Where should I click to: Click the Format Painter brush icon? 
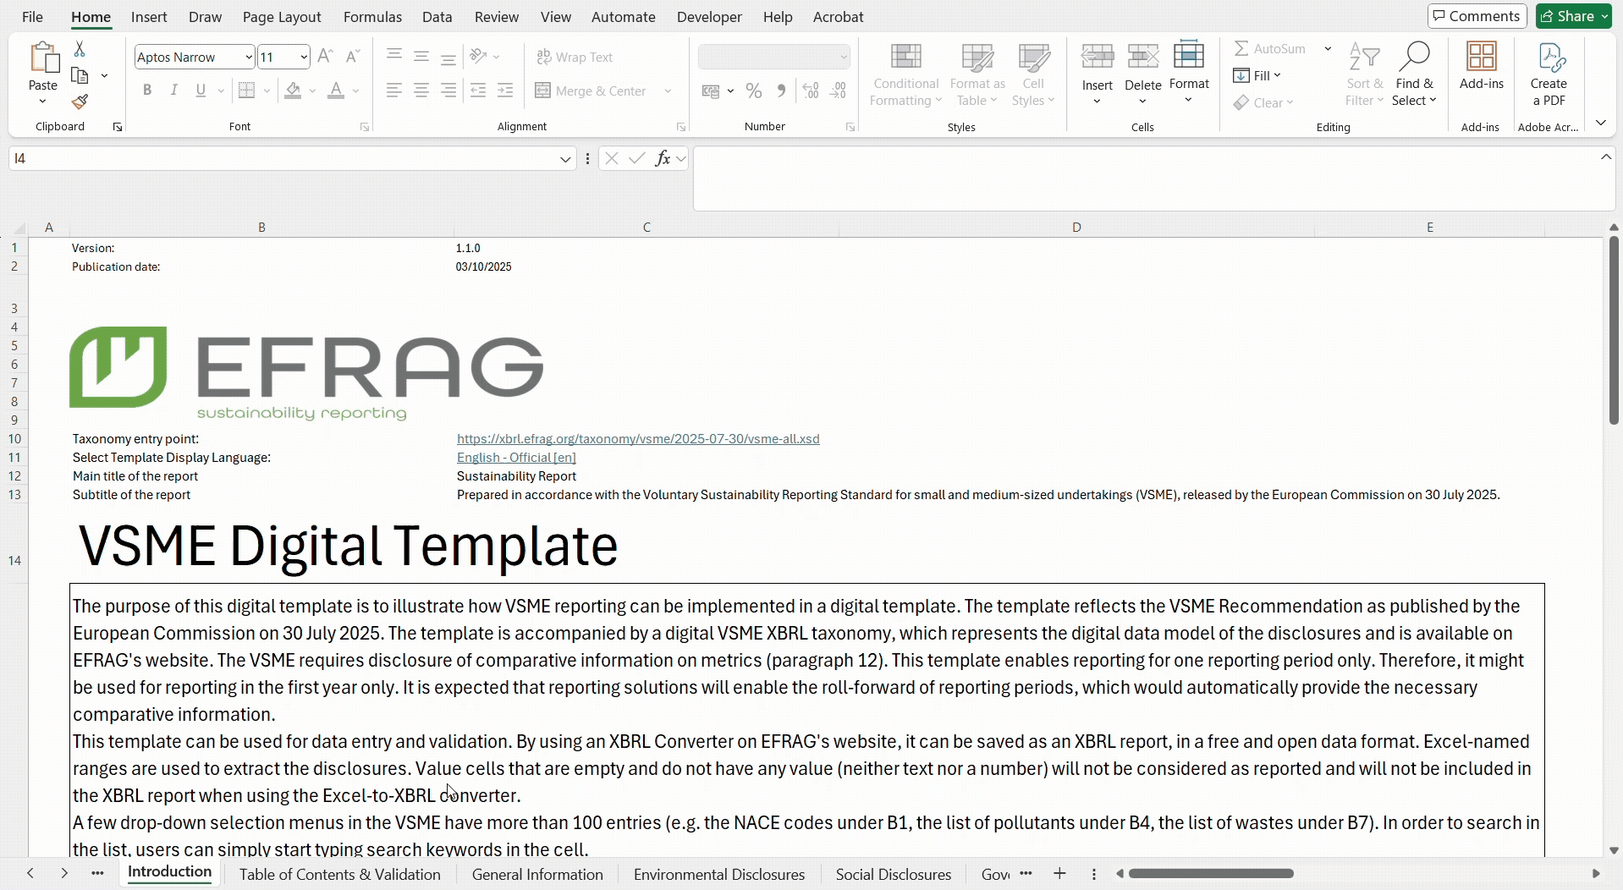(x=80, y=102)
